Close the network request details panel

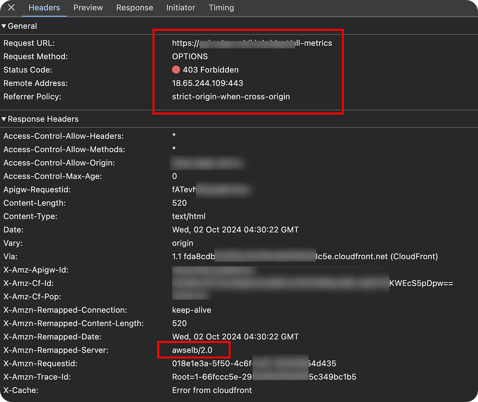pos(10,7)
